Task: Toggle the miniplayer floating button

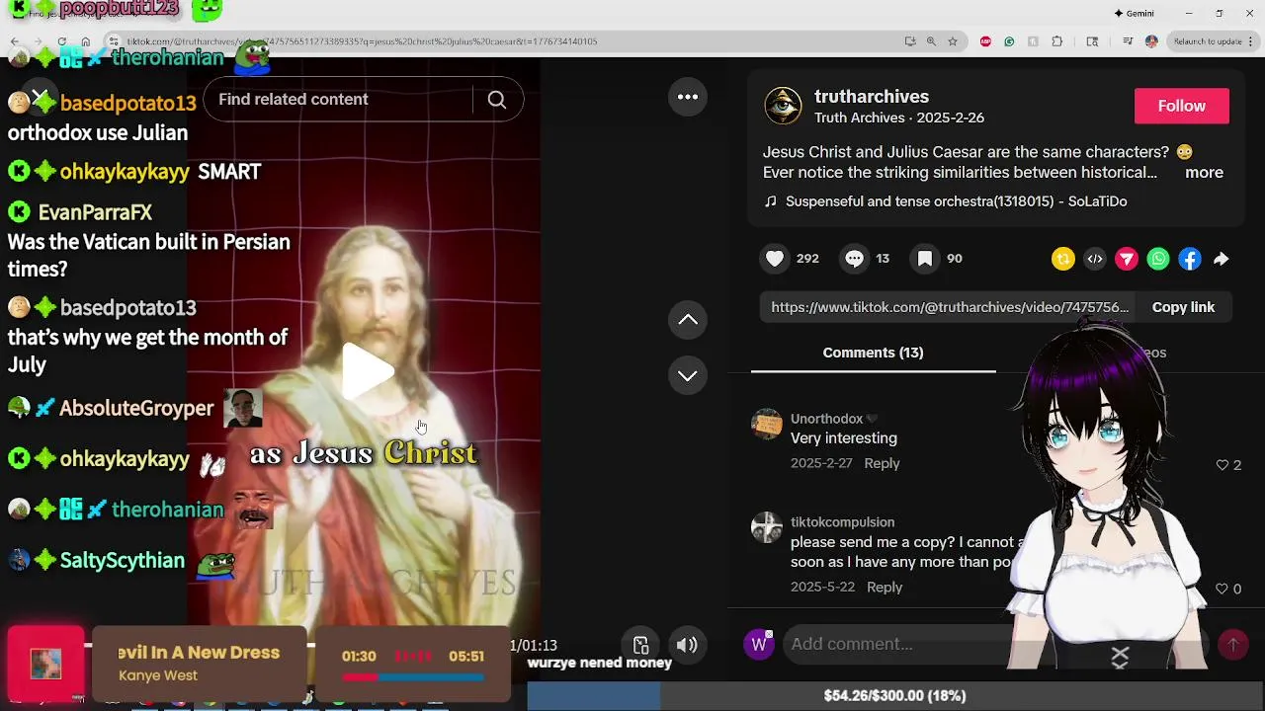Action: point(640,645)
